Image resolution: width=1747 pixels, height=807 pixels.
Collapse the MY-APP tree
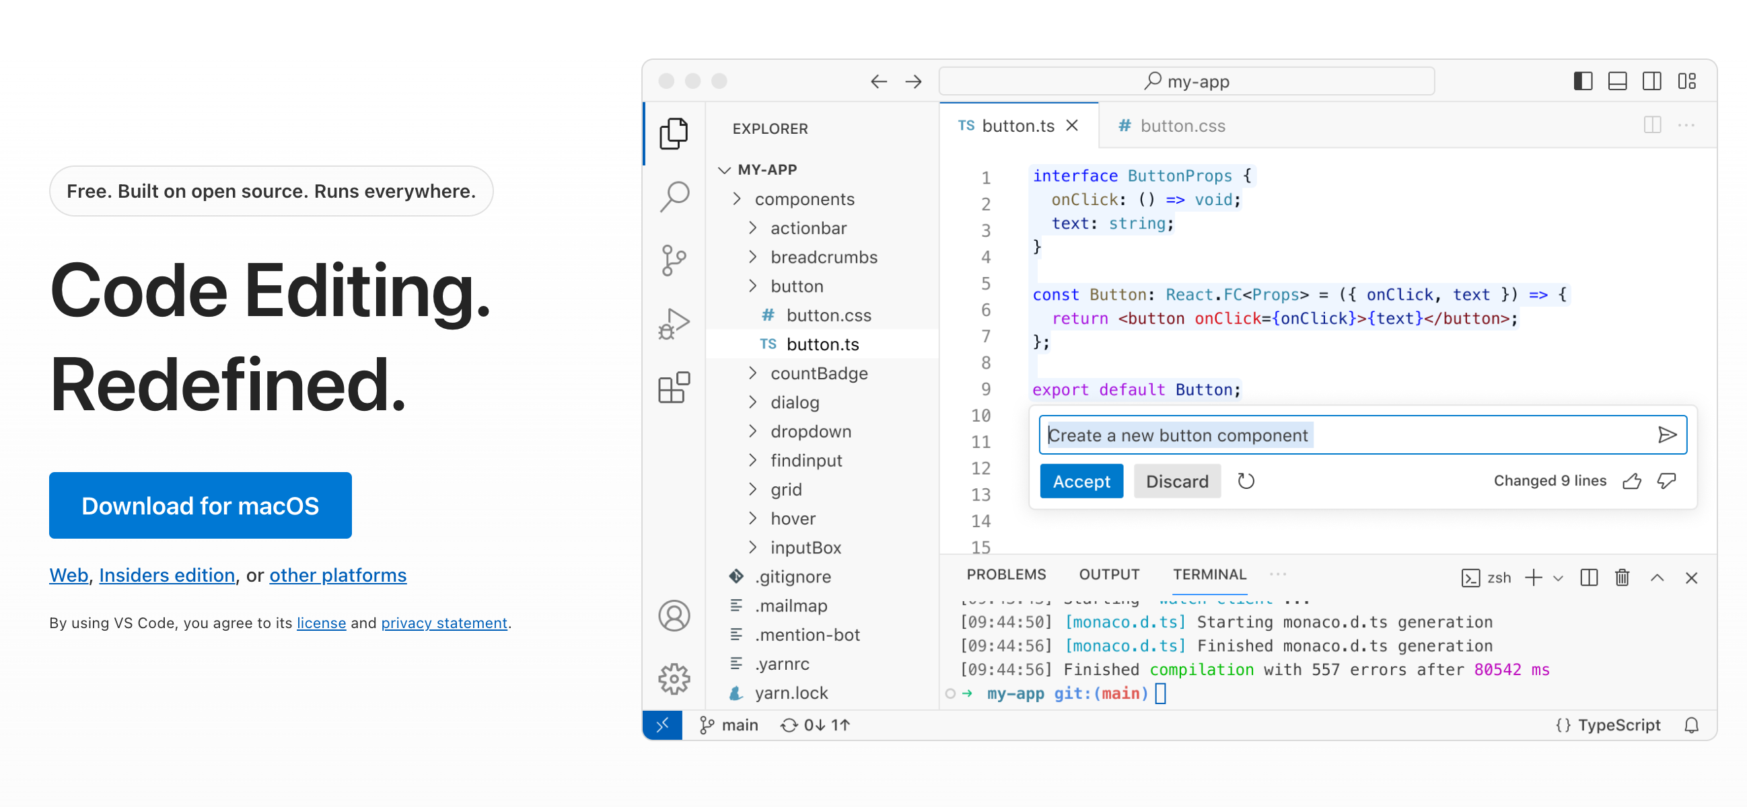click(x=723, y=169)
